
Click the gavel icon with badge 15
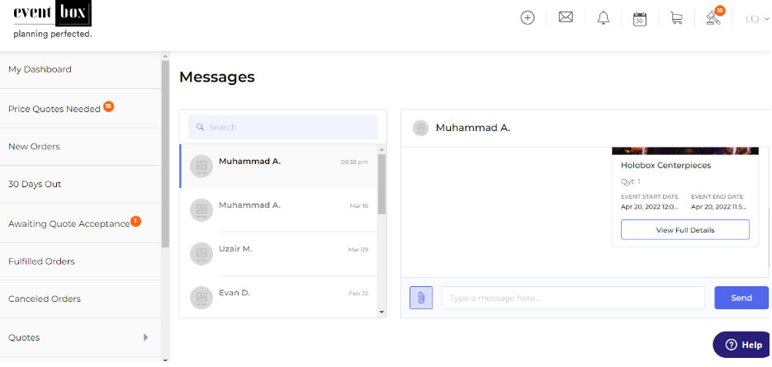[713, 17]
